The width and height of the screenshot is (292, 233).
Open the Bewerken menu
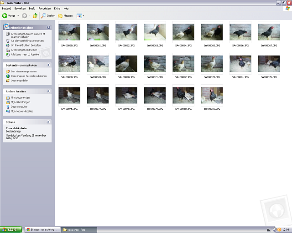point(20,8)
